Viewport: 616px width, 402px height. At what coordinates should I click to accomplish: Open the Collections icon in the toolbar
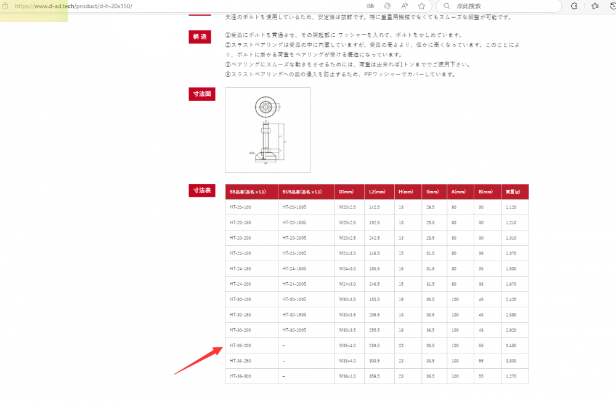pyautogui.click(x=593, y=6)
